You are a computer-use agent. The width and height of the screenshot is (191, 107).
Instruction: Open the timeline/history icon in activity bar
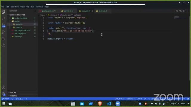(x=3, y=45)
